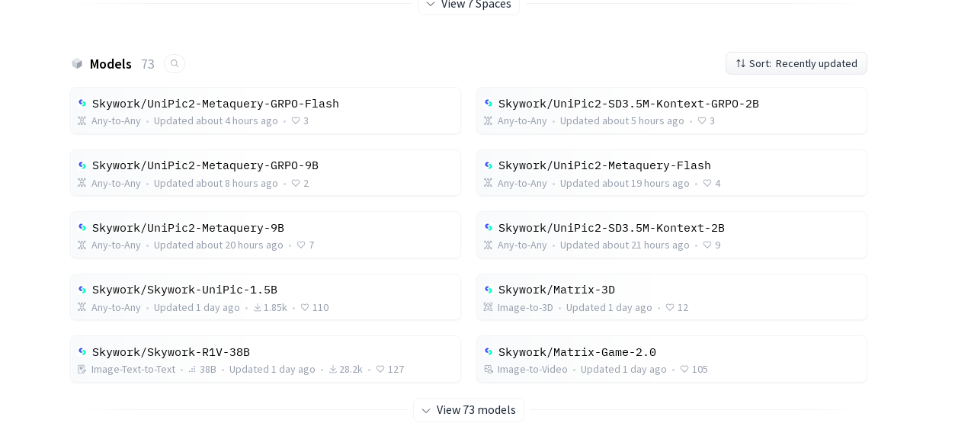Click the cube icon beside Models heading

77,64
